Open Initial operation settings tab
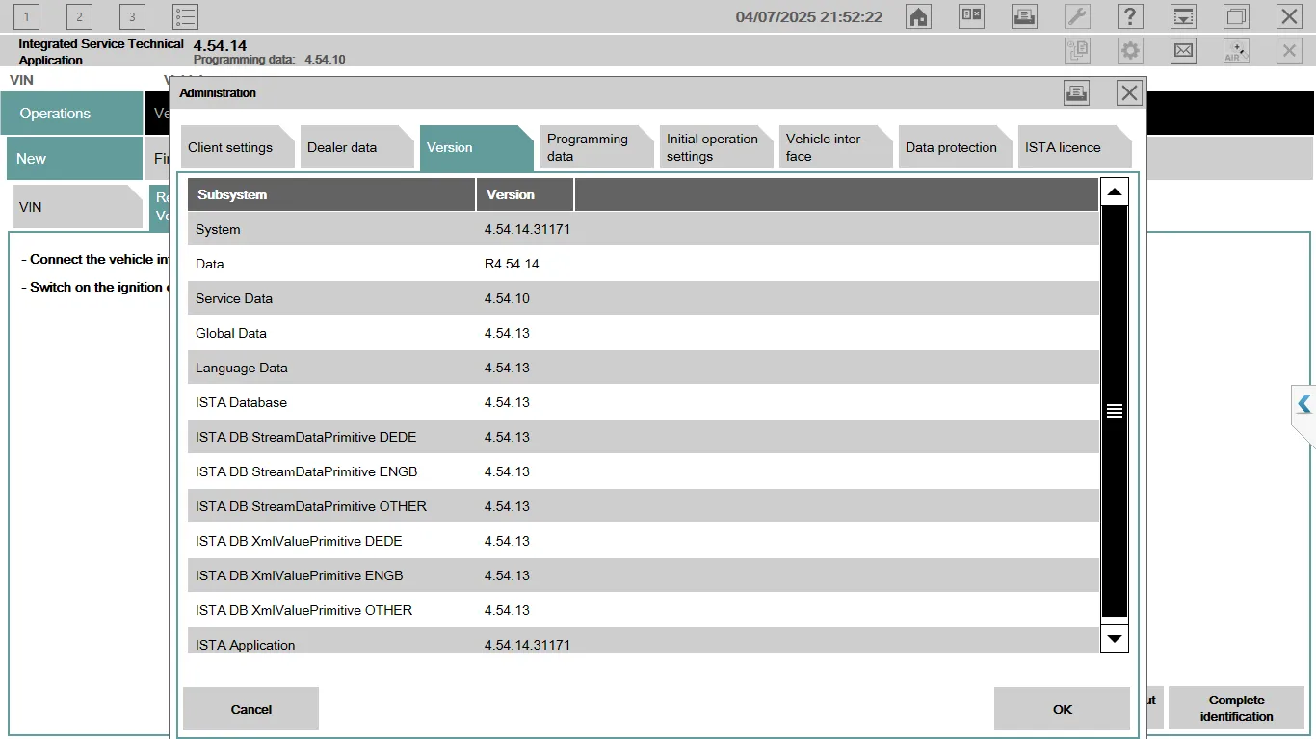The image size is (1316, 739). (x=715, y=147)
